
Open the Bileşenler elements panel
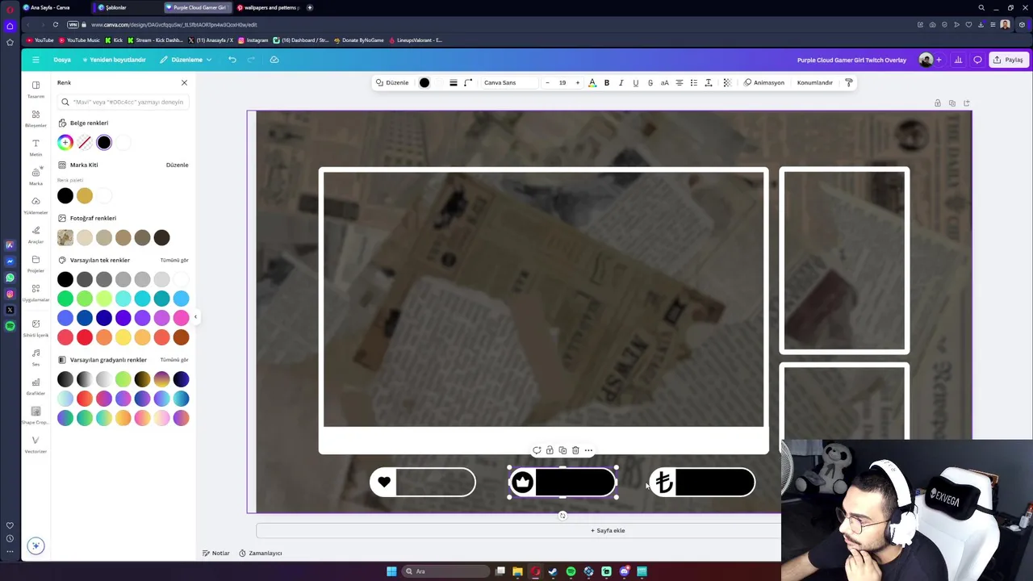[36, 118]
